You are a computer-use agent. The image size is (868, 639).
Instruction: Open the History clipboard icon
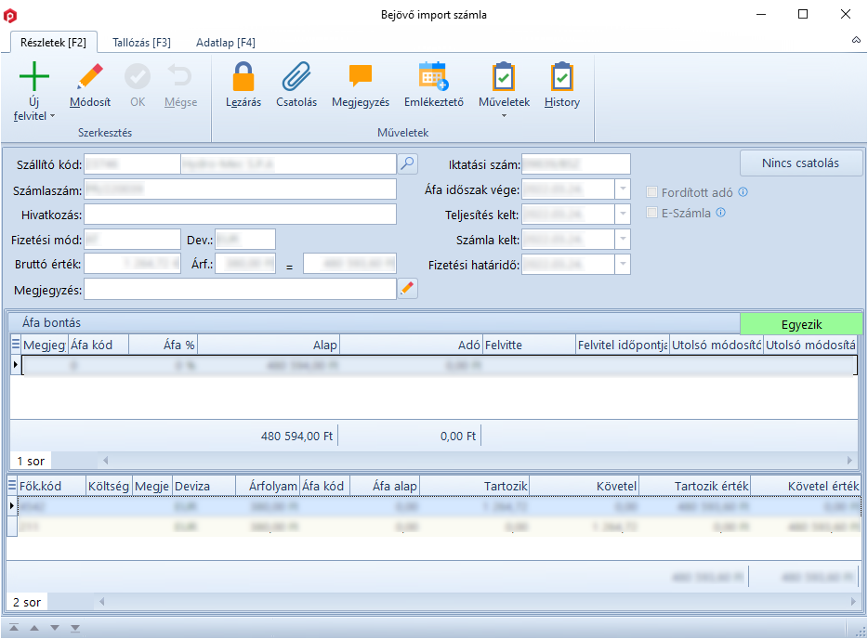[561, 77]
